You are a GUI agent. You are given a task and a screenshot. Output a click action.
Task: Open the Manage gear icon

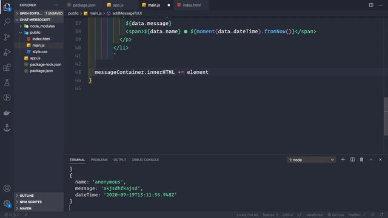pyautogui.click(x=7, y=203)
